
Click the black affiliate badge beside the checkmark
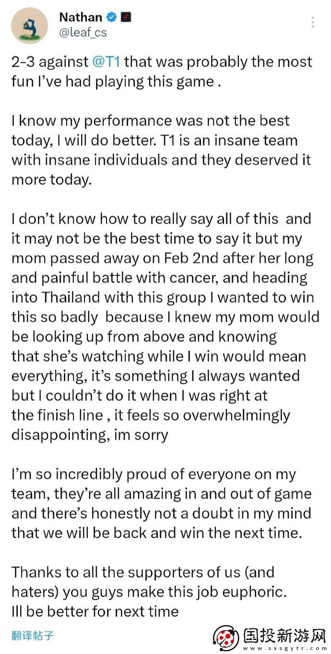126,17
